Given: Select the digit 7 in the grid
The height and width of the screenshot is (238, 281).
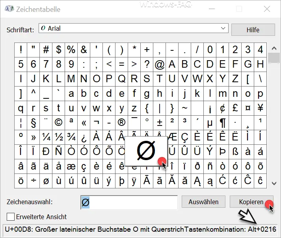Looking at the screenshot, I should click(46, 65).
